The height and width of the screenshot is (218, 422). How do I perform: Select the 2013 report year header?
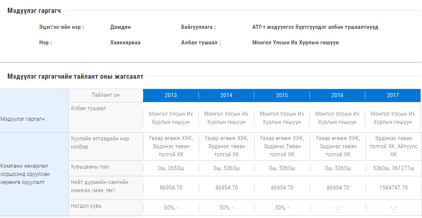coord(171,95)
